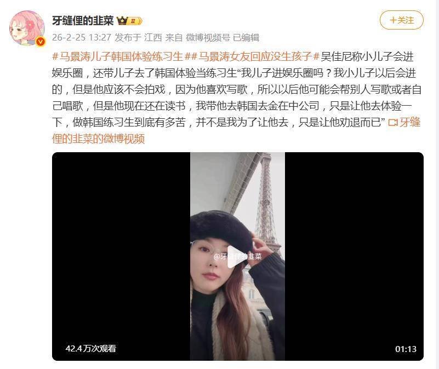
Task: Open 牙缝俚的韭菜的微博视频 link
Action: tap(236, 130)
